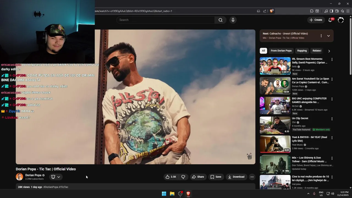Click the browser vertical scrollbar
Screen dimensions: 352x198
pyautogui.click(x=350, y=47)
